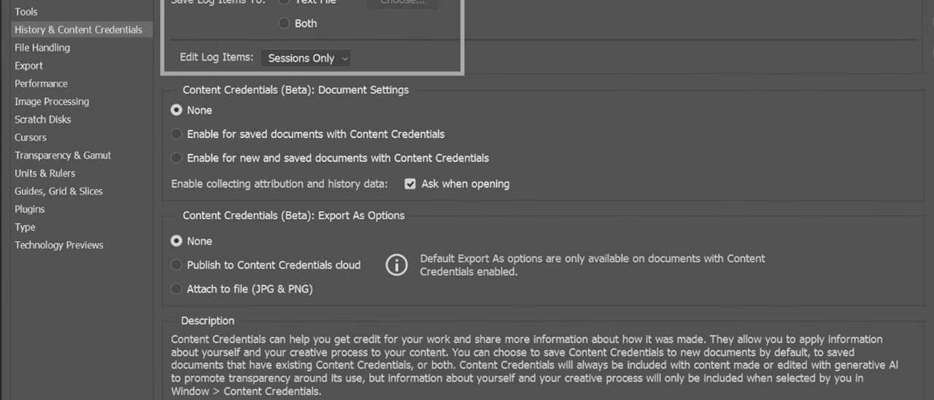Screen dimensions: 934x400
Task: Select the Text File radio option
Action: tap(284, 2)
